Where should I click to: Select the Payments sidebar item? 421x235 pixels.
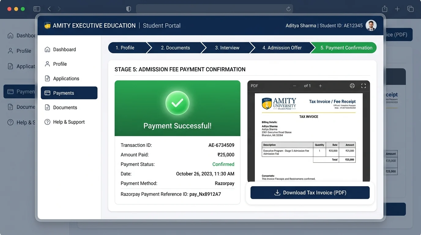point(69,93)
